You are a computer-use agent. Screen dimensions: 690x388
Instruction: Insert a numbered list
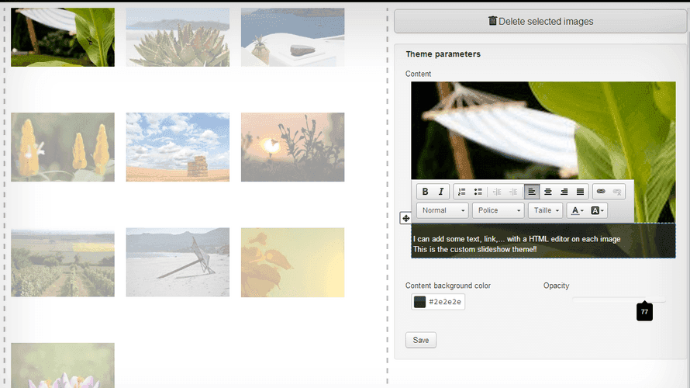(x=462, y=192)
